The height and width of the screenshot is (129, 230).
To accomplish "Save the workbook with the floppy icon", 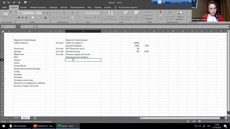I will pyautogui.click(x=4, y=3).
